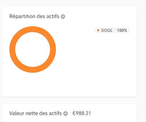Click the gray gap between the two cards
Image resolution: width=146 pixels, height=122 pixels.
[69, 100]
